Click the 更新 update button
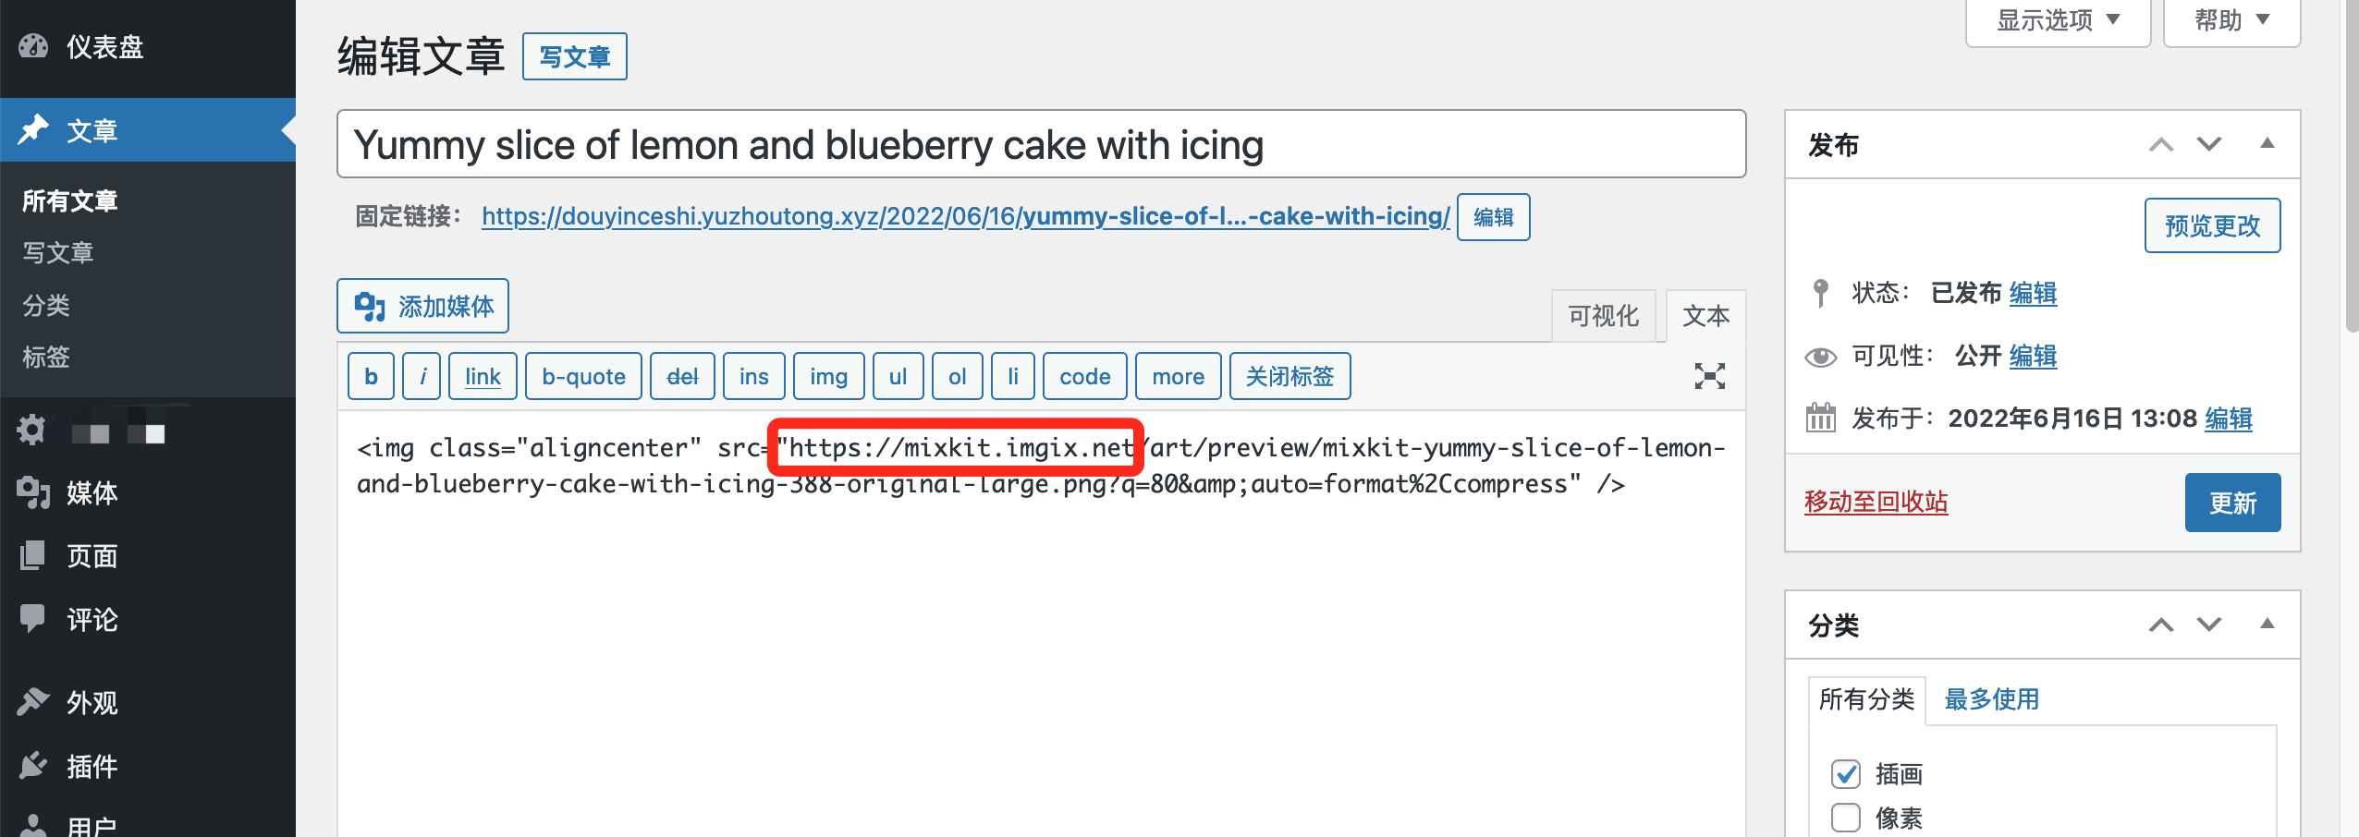Viewport: 2359px width, 837px height. (2232, 503)
